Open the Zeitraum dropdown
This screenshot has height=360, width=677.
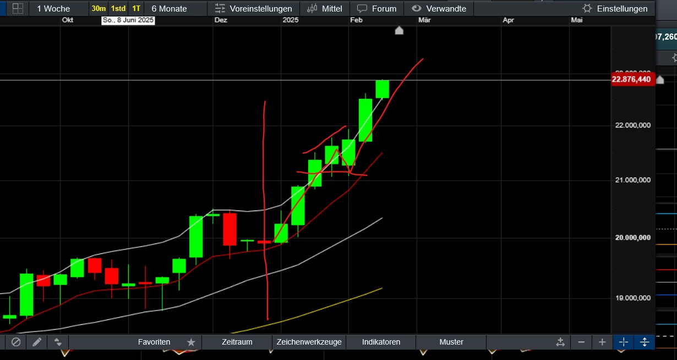(x=237, y=342)
